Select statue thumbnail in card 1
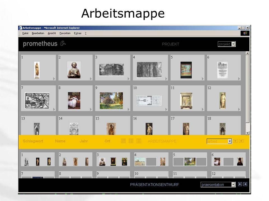 (37, 70)
